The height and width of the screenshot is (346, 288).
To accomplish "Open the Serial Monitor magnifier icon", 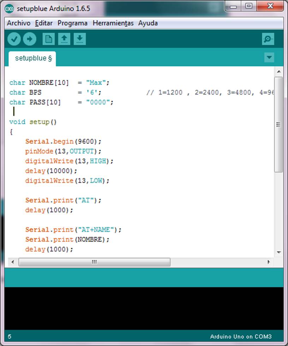I will (x=268, y=39).
